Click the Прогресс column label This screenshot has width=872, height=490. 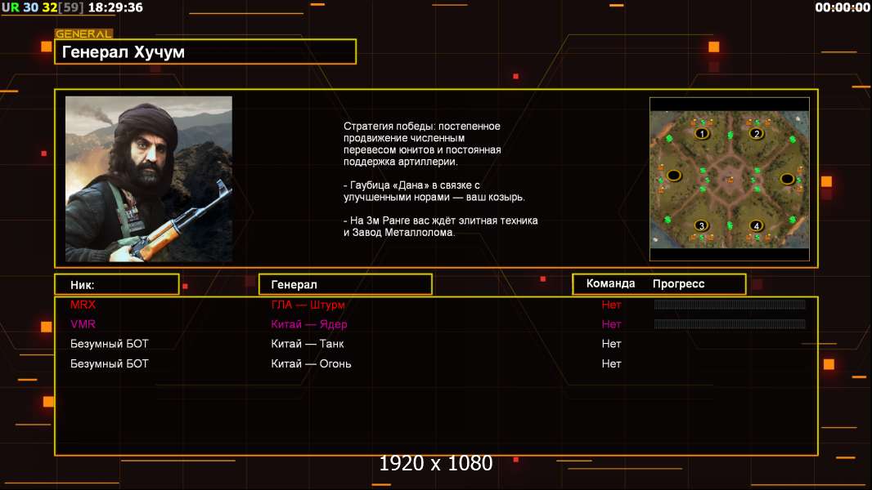click(678, 284)
